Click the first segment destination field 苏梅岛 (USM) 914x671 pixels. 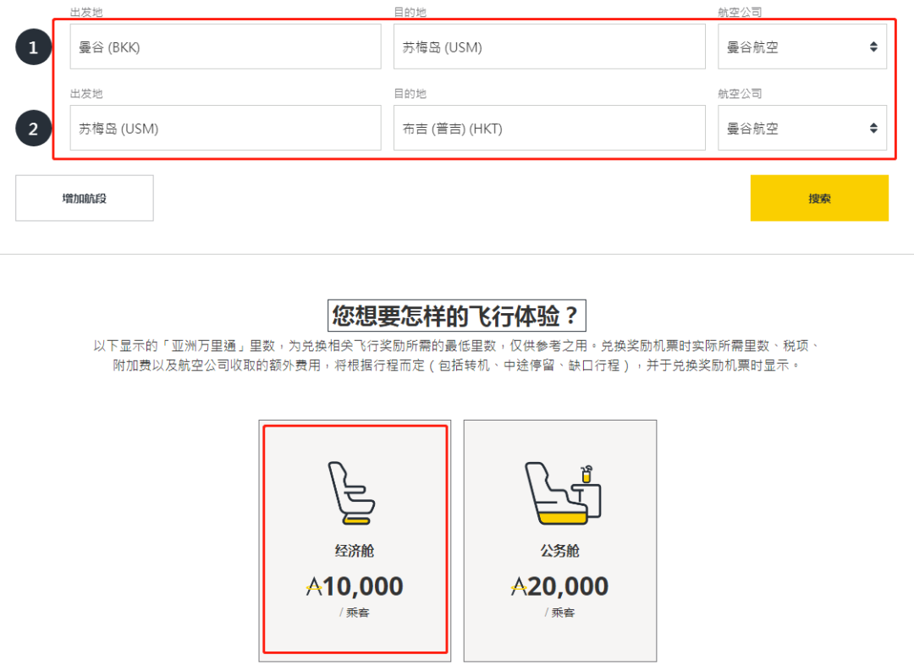(x=549, y=47)
